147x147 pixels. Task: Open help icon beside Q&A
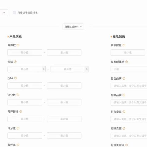point(15,78)
